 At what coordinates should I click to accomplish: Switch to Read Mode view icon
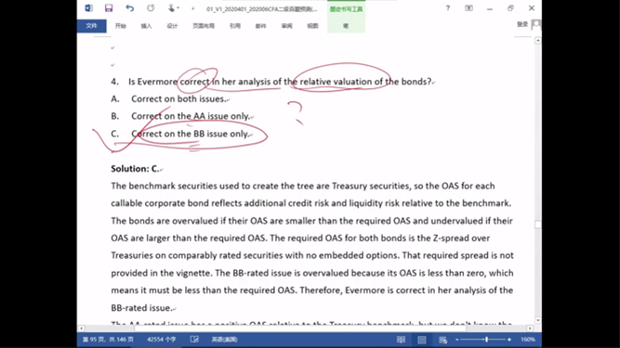[401, 340]
